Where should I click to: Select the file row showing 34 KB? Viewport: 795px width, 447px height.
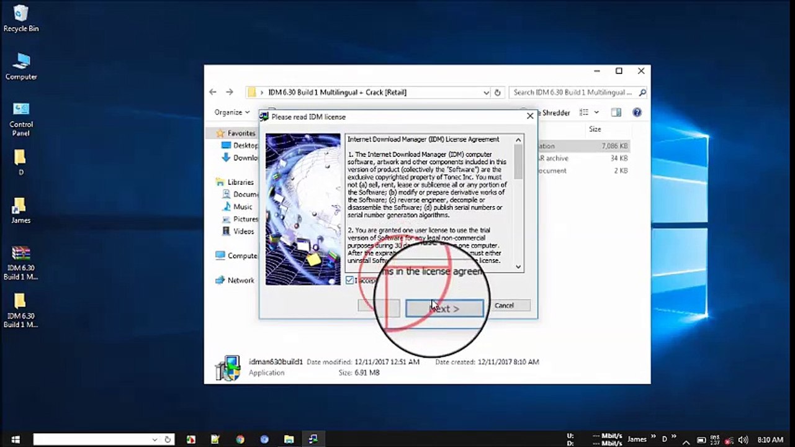585,158
